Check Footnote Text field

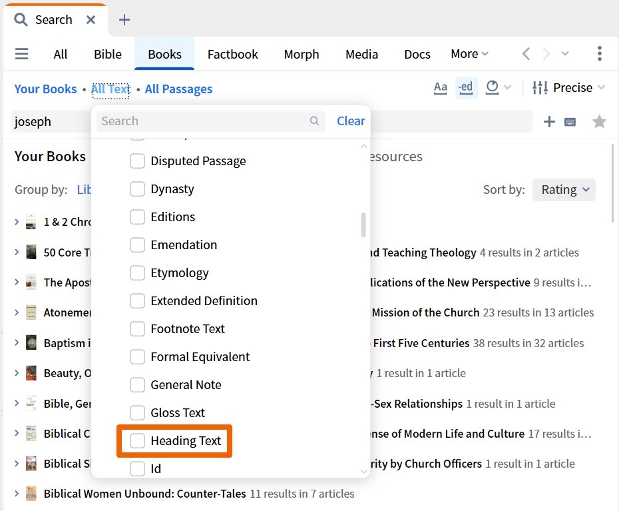coord(137,329)
